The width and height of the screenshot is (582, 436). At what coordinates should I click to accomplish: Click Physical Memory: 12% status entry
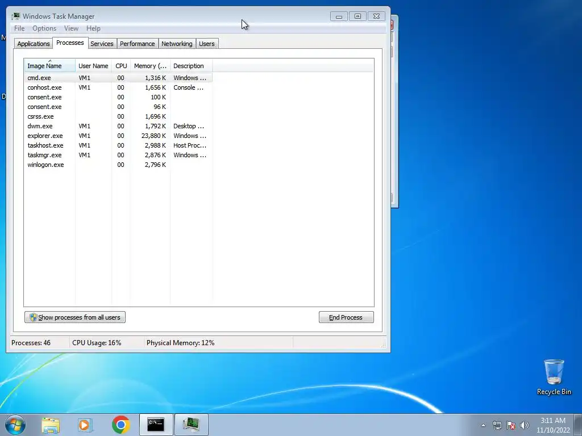coord(180,343)
